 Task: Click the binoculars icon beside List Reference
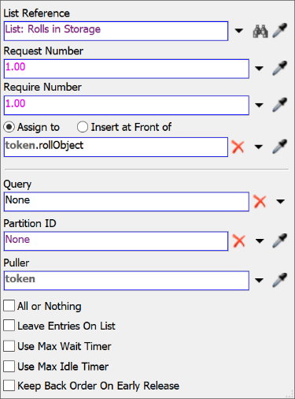[260, 31]
